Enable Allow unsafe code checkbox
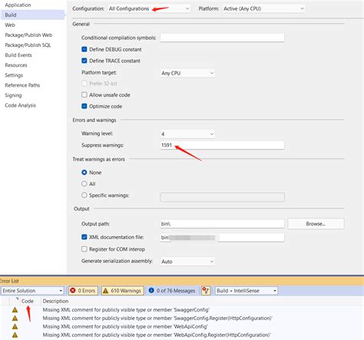364x340 pixels. (84, 95)
